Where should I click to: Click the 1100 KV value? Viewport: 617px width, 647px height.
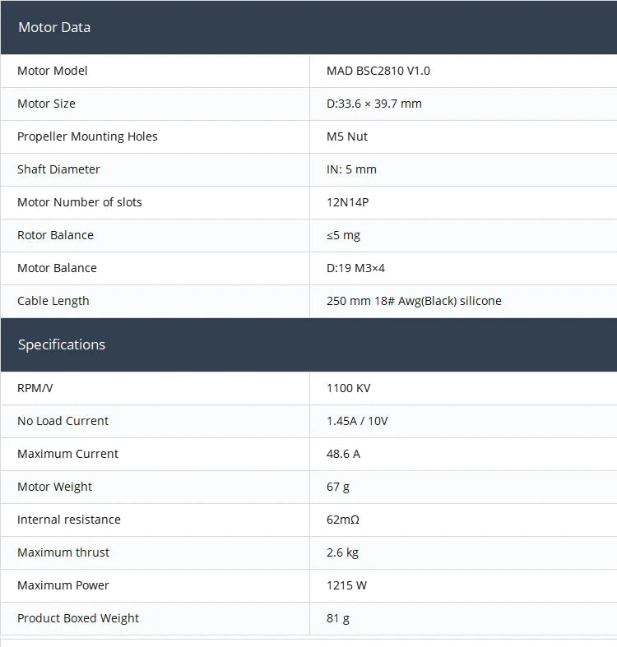[x=349, y=388]
